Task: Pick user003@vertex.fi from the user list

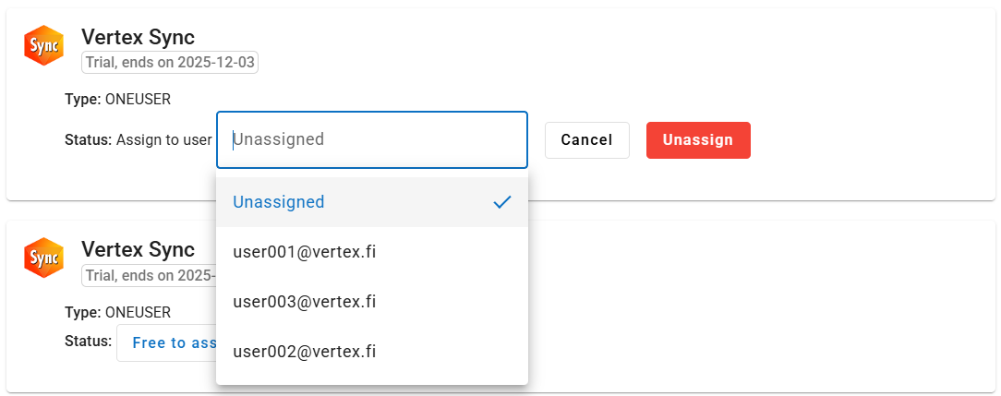Action: 305,302
